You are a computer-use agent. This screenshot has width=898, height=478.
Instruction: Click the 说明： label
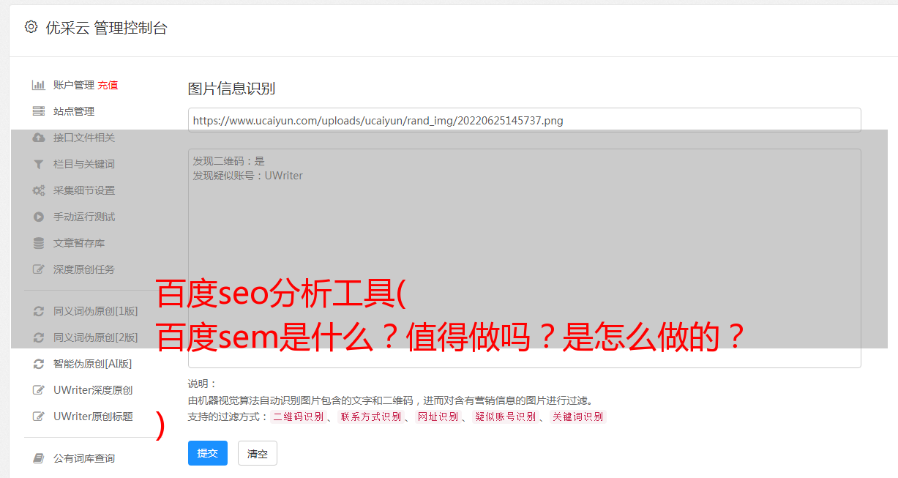pos(203,384)
